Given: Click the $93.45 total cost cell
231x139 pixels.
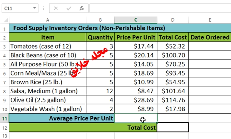Looking at the screenshot, I should (x=173, y=73).
